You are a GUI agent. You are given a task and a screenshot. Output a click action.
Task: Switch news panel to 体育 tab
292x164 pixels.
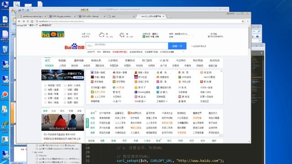click(79, 111)
